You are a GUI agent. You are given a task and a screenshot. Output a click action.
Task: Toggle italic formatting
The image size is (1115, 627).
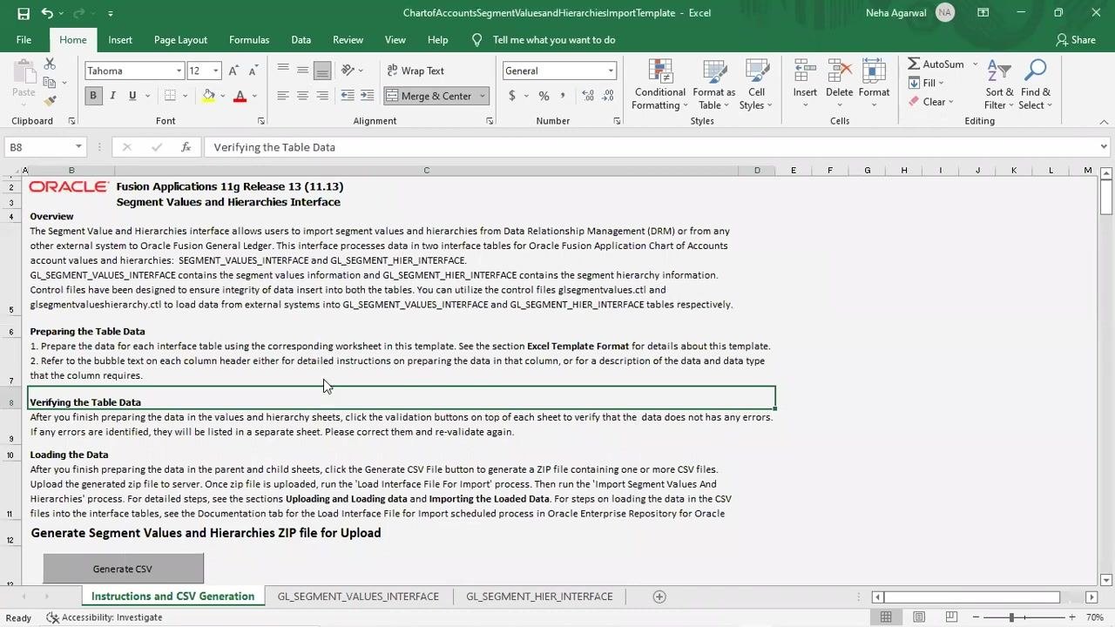pos(112,96)
